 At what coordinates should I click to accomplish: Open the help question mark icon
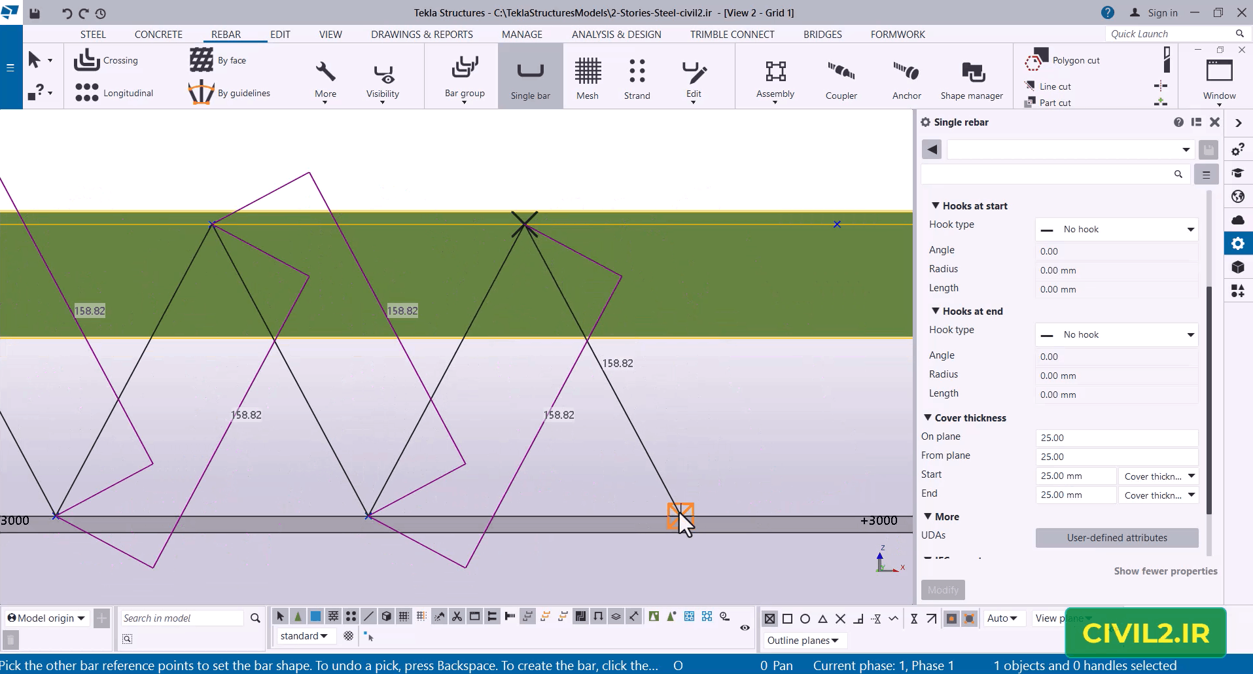pos(1107,12)
